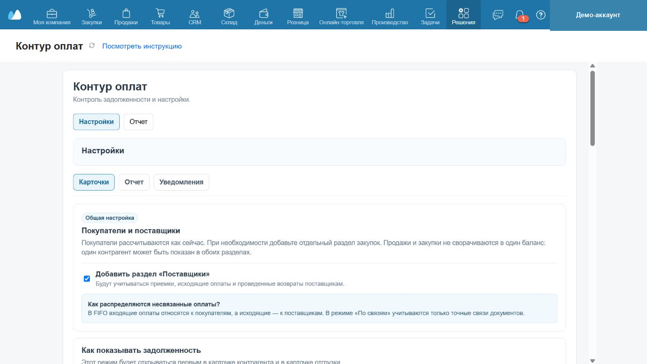Click the scrollbar up arrow
The image size is (647, 364).
point(592,66)
